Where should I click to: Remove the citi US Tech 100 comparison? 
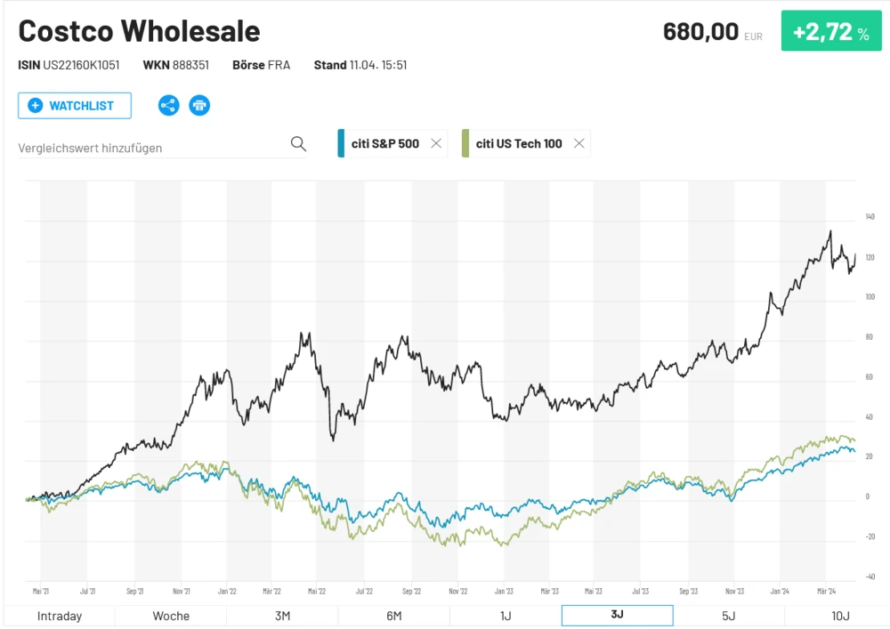(x=578, y=142)
